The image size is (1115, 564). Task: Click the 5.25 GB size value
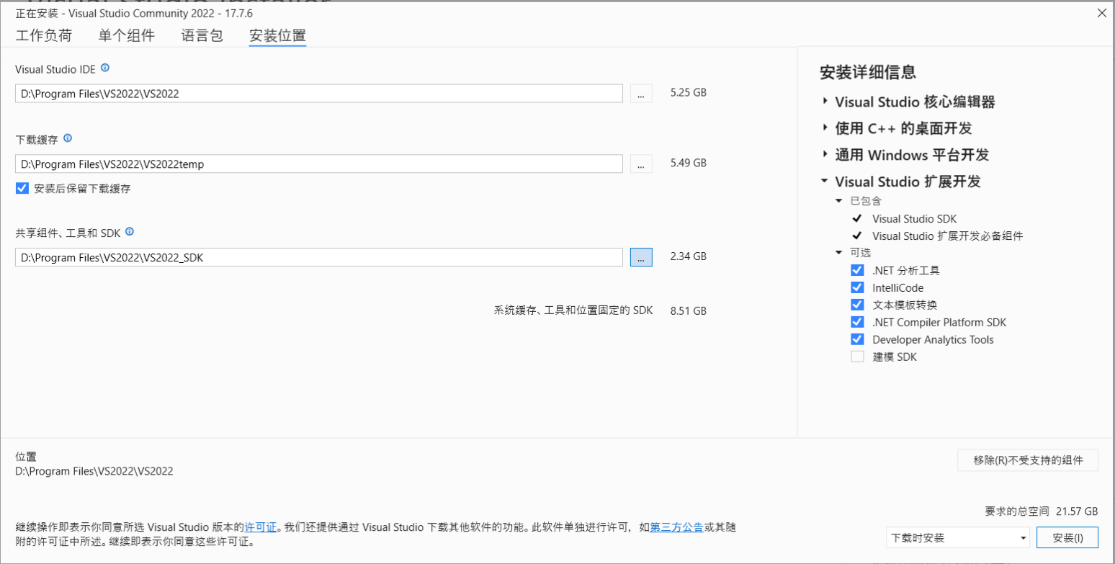coord(688,94)
